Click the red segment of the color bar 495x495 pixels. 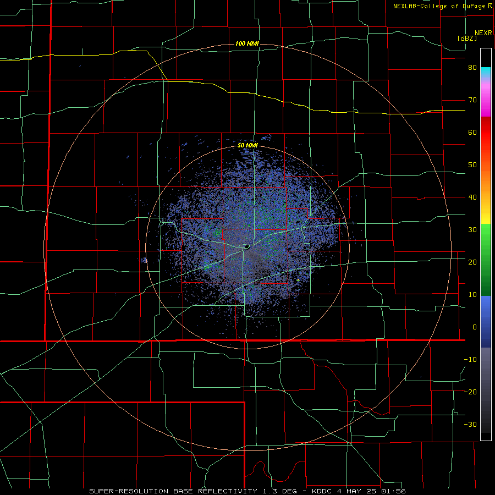[486, 133]
